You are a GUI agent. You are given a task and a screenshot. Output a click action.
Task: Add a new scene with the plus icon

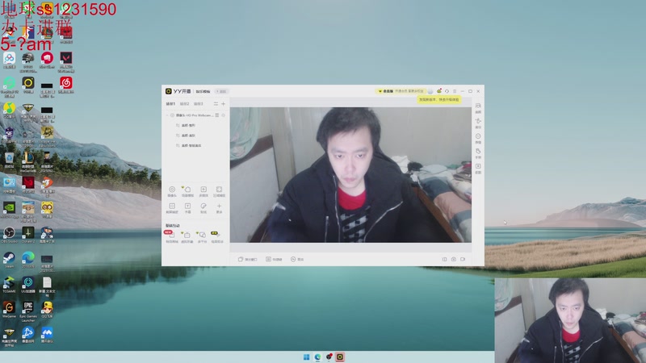click(x=224, y=104)
